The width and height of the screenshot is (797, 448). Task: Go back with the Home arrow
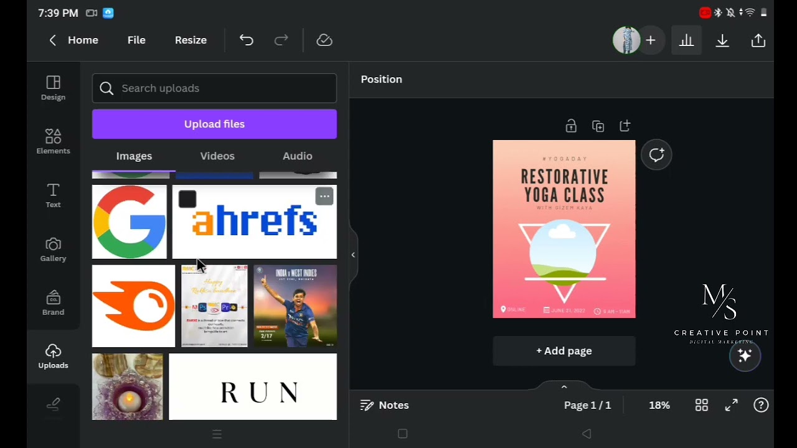[53, 40]
